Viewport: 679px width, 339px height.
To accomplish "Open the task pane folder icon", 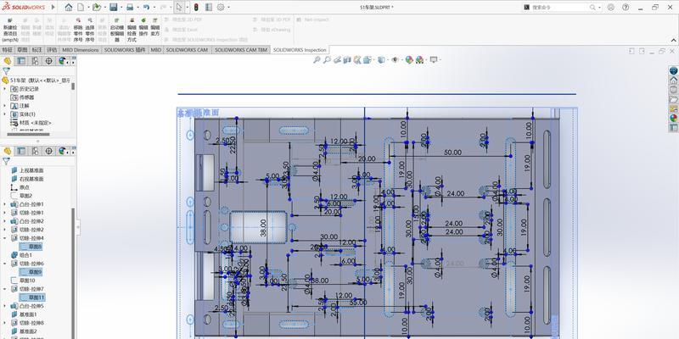I will coord(673,99).
